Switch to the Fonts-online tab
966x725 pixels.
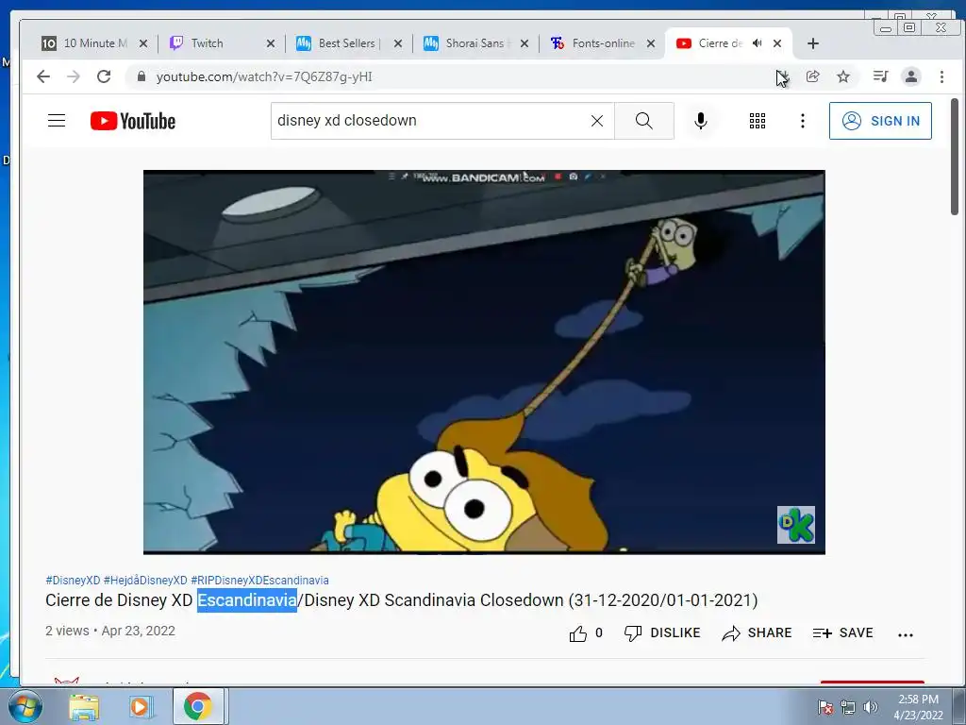(x=603, y=43)
